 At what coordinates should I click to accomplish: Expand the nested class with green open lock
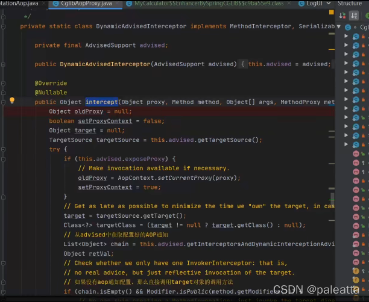346,117
